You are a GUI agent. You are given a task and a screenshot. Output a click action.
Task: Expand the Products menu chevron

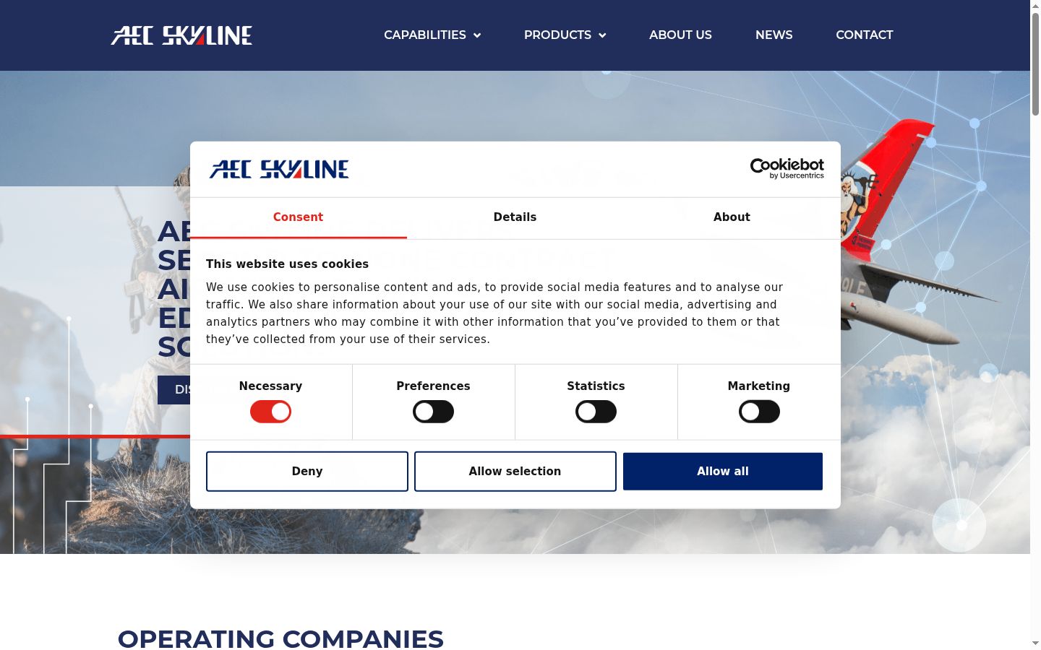(602, 35)
